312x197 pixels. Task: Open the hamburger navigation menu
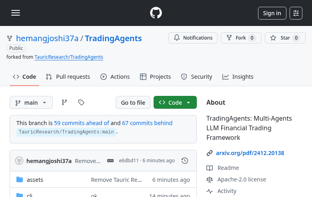click(16, 13)
